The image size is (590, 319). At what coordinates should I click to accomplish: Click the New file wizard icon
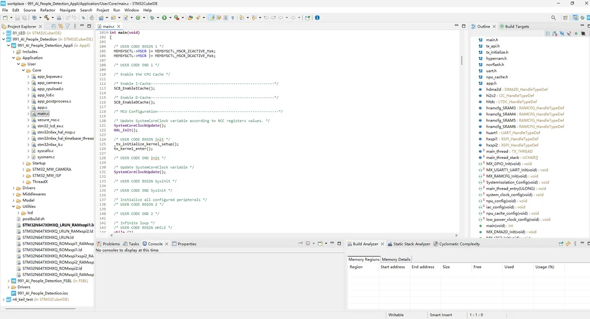5,18
